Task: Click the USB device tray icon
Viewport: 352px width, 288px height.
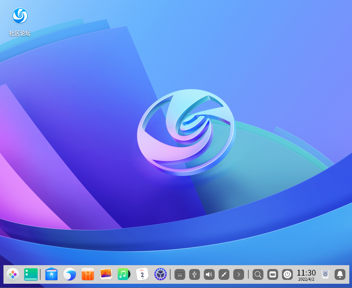Action: (195, 274)
